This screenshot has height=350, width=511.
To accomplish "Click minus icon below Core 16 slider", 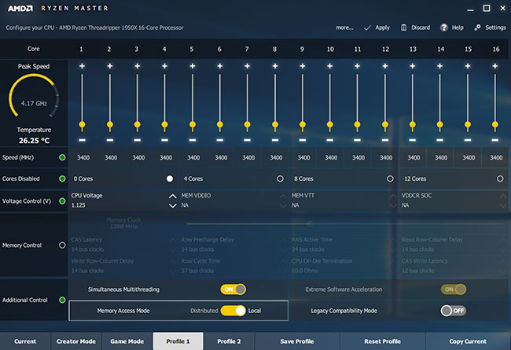I will [495, 139].
